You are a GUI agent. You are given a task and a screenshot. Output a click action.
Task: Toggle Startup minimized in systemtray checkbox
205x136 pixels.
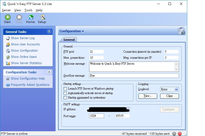click(65, 98)
